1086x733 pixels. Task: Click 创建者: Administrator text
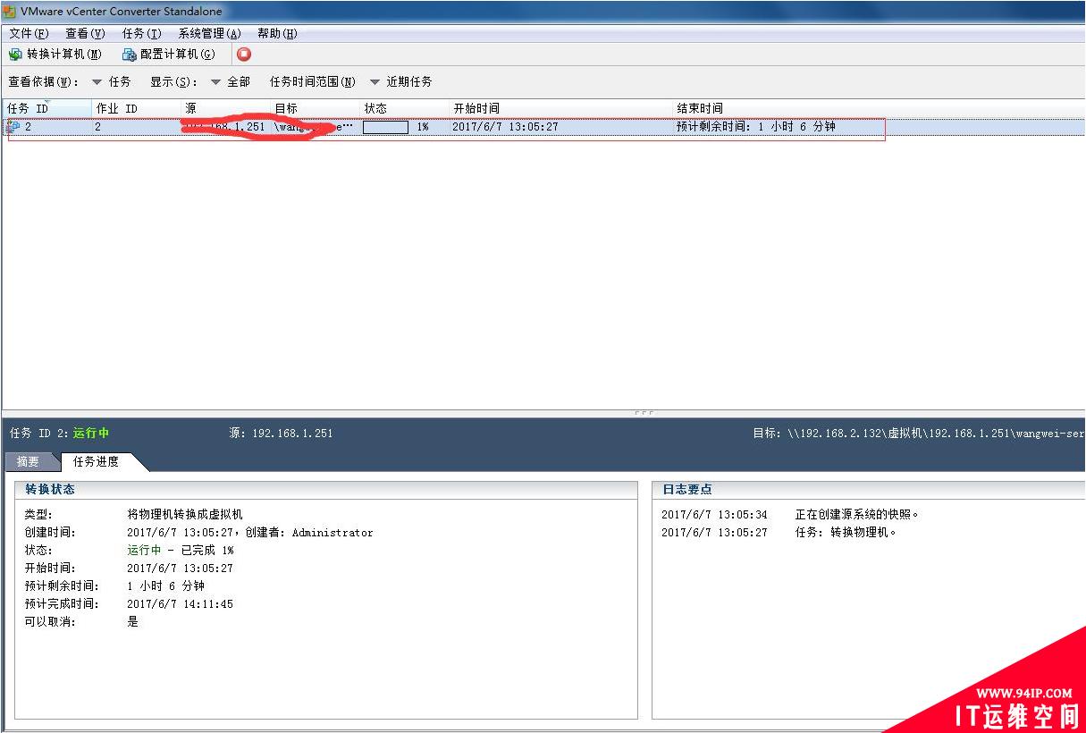(309, 533)
